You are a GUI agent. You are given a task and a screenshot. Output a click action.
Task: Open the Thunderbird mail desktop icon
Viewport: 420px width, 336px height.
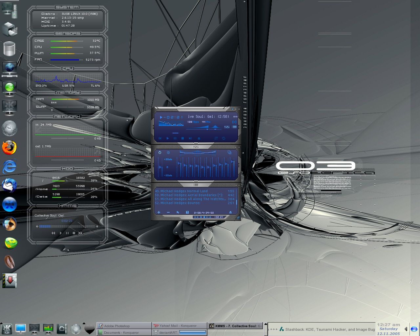10,185
